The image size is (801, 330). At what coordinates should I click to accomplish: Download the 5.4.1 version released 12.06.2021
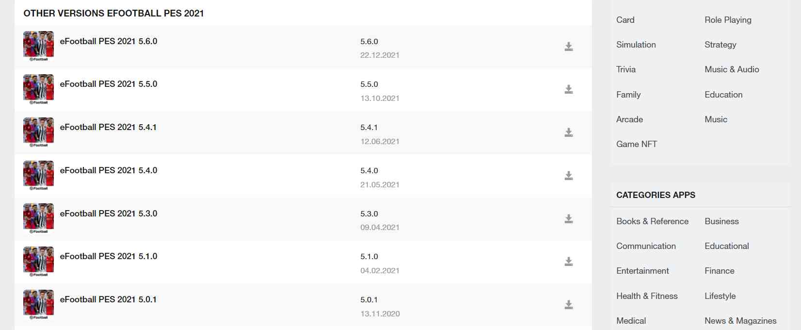click(x=569, y=132)
